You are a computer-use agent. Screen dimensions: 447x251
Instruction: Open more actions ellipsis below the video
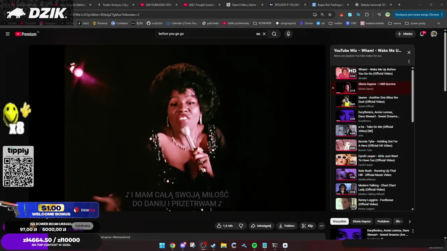pos(322,226)
